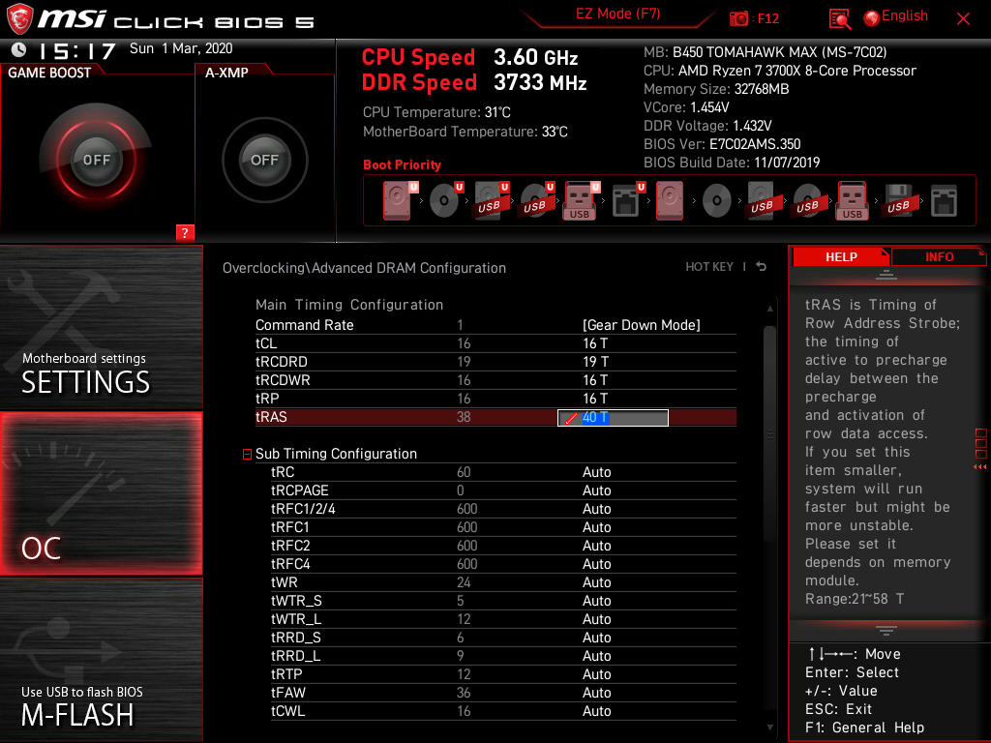Open the HOT KEY menu
Screen dimensions: 991x743
tap(709, 267)
